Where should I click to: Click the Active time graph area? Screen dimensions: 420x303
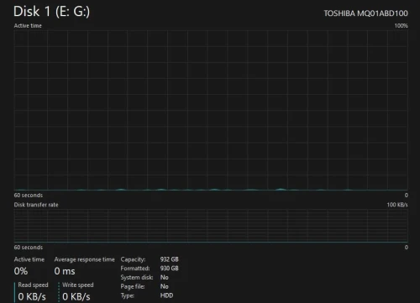point(211,110)
